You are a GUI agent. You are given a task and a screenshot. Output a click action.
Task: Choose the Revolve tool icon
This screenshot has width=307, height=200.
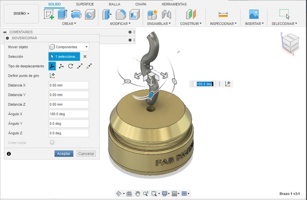tap(76, 15)
